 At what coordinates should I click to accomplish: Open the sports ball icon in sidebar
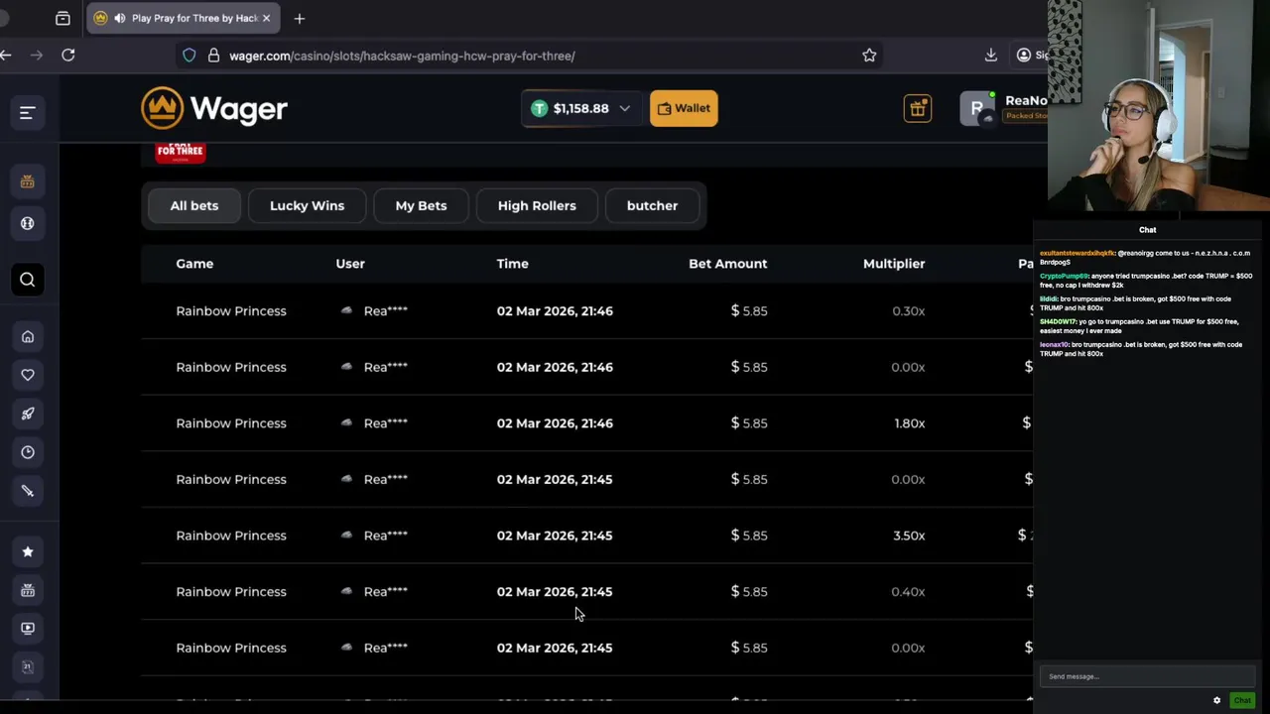tap(28, 223)
